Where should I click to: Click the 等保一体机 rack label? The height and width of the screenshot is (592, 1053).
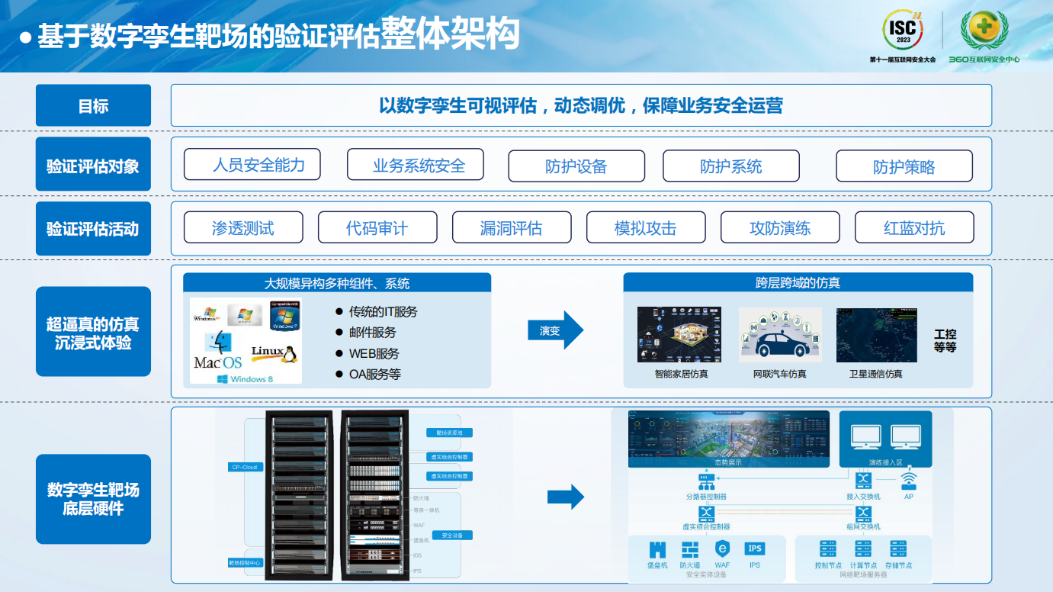pos(426,510)
